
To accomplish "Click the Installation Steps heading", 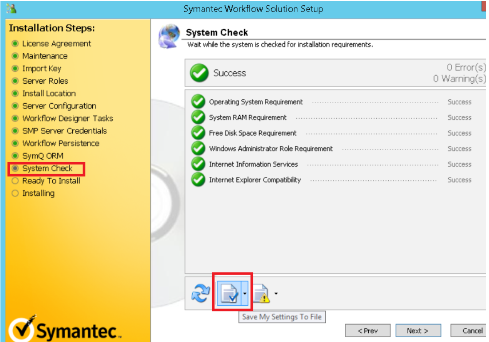I will click(x=52, y=28).
